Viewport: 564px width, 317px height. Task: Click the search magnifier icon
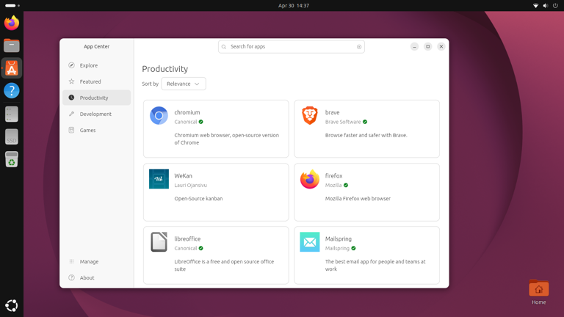click(x=224, y=47)
